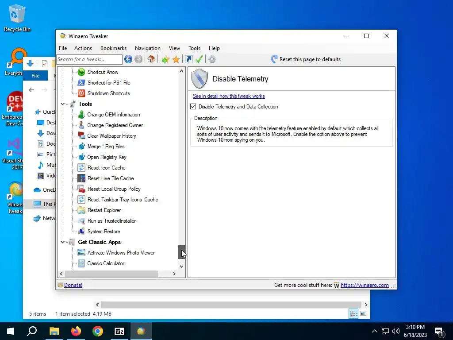Select Reset Taskbar Tray Icons Cache
453x340 pixels.
(123, 200)
